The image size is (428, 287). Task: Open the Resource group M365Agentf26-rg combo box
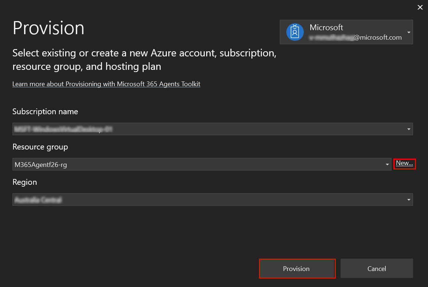[x=202, y=164]
